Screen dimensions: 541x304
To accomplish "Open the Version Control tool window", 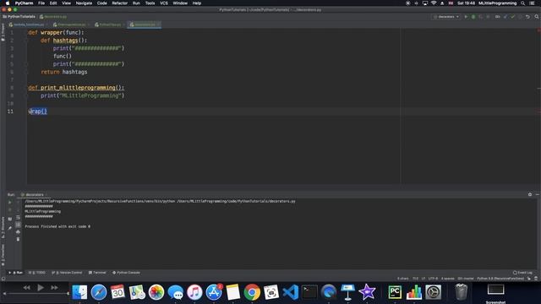I will pyautogui.click(x=67, y=273).
